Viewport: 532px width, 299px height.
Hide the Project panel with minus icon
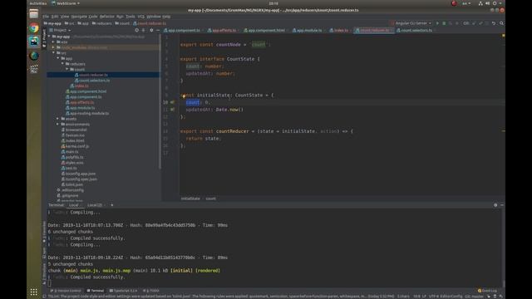coord(158,30)
